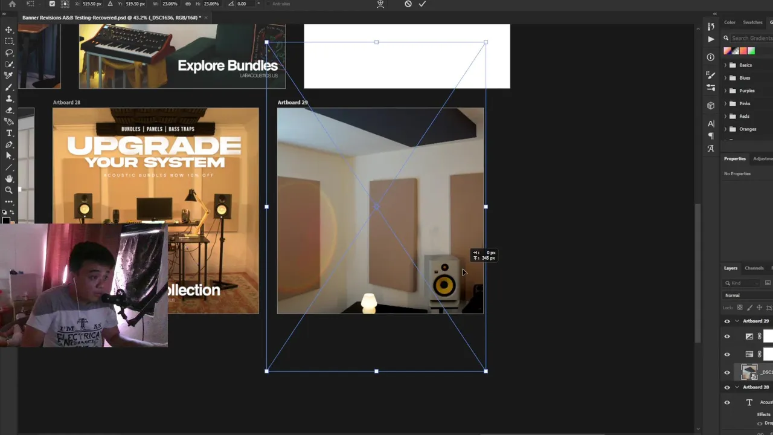Commit the transform with the checkmark
Viewport: 773px width, 435px height.
tap(422, 4)
